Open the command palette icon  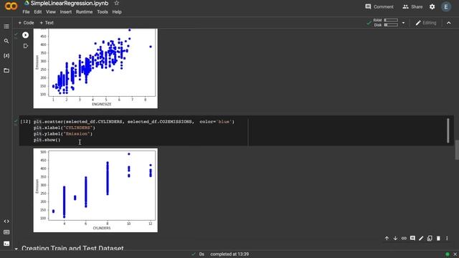tap(6, 232)
